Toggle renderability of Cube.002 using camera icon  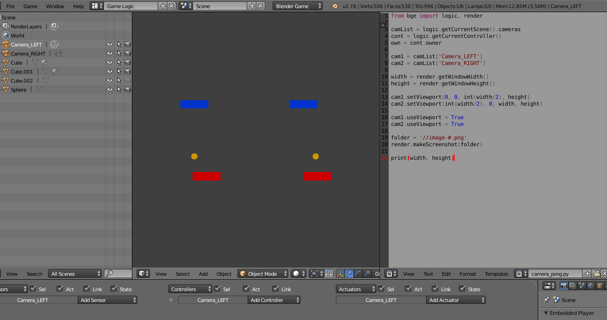pyautogui.click(x=128, y=80)
